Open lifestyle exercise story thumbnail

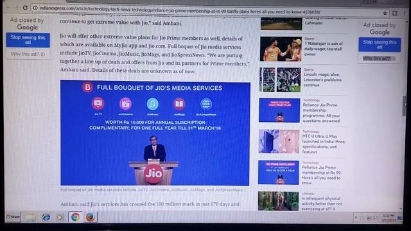(278, 201)
